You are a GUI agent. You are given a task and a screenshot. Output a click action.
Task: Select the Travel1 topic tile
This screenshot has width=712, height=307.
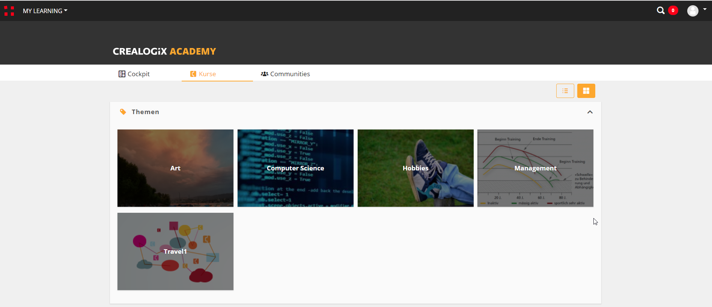(x=175, y=251)
